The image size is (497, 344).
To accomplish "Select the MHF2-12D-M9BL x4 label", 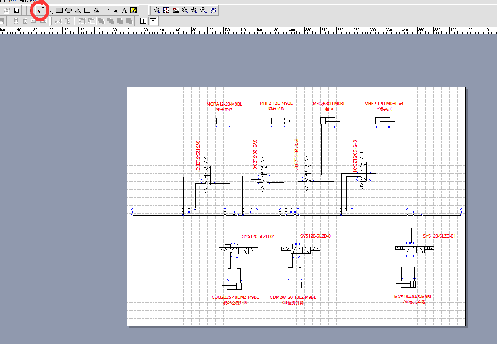I will [x=384, y=104].
